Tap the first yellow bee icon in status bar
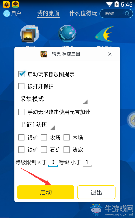135x218 pixels. 6,4
